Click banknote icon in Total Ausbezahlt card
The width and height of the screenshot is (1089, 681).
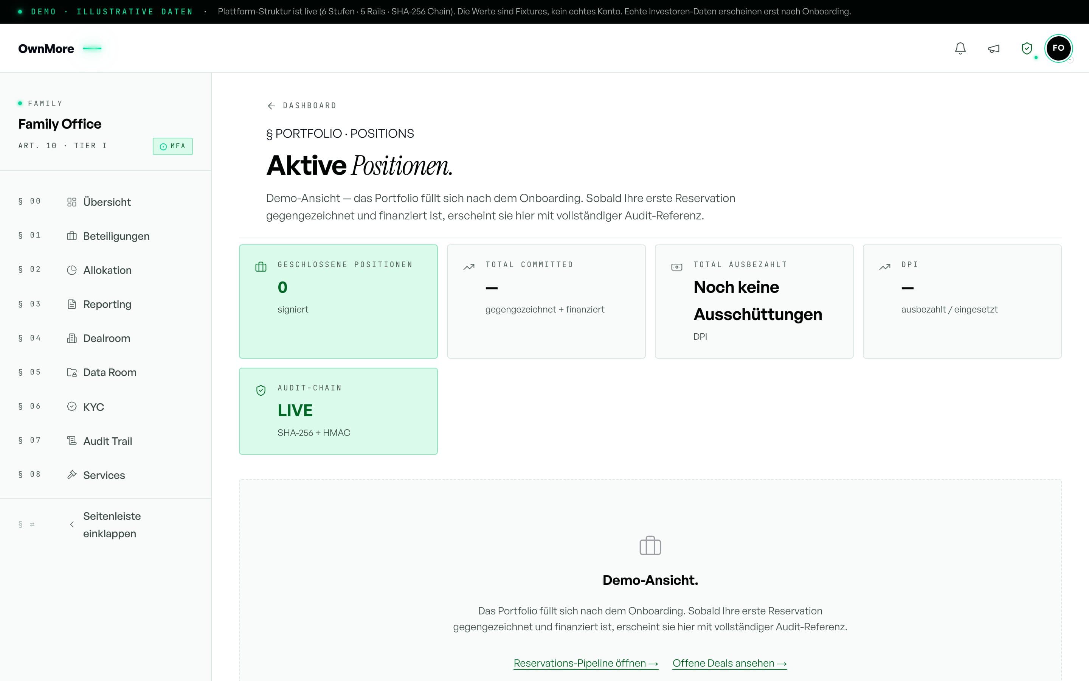[x=677, y=267]
